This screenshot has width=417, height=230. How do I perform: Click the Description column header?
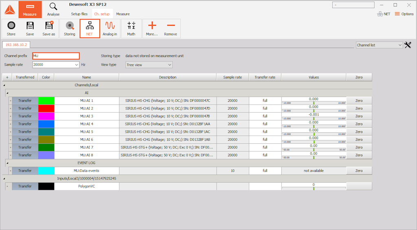[x=167, y=77]
